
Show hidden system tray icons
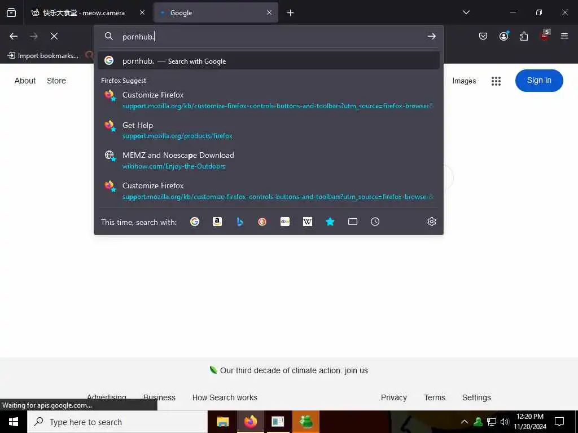point(465,422)
